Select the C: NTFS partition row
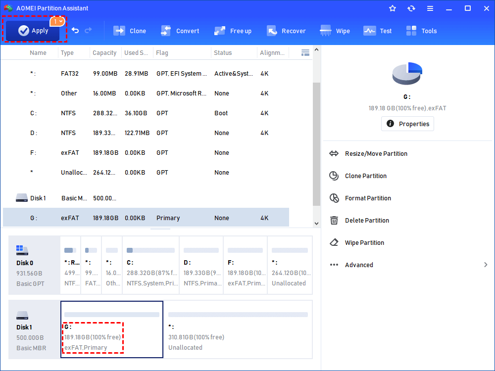The height and width of the screenshot is (371, 495). click(x=146, y=113)
